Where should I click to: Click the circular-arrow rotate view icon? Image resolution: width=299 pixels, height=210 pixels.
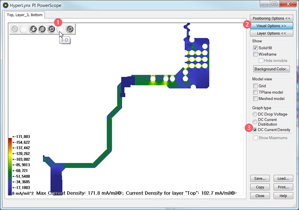[x=51, y=29]
